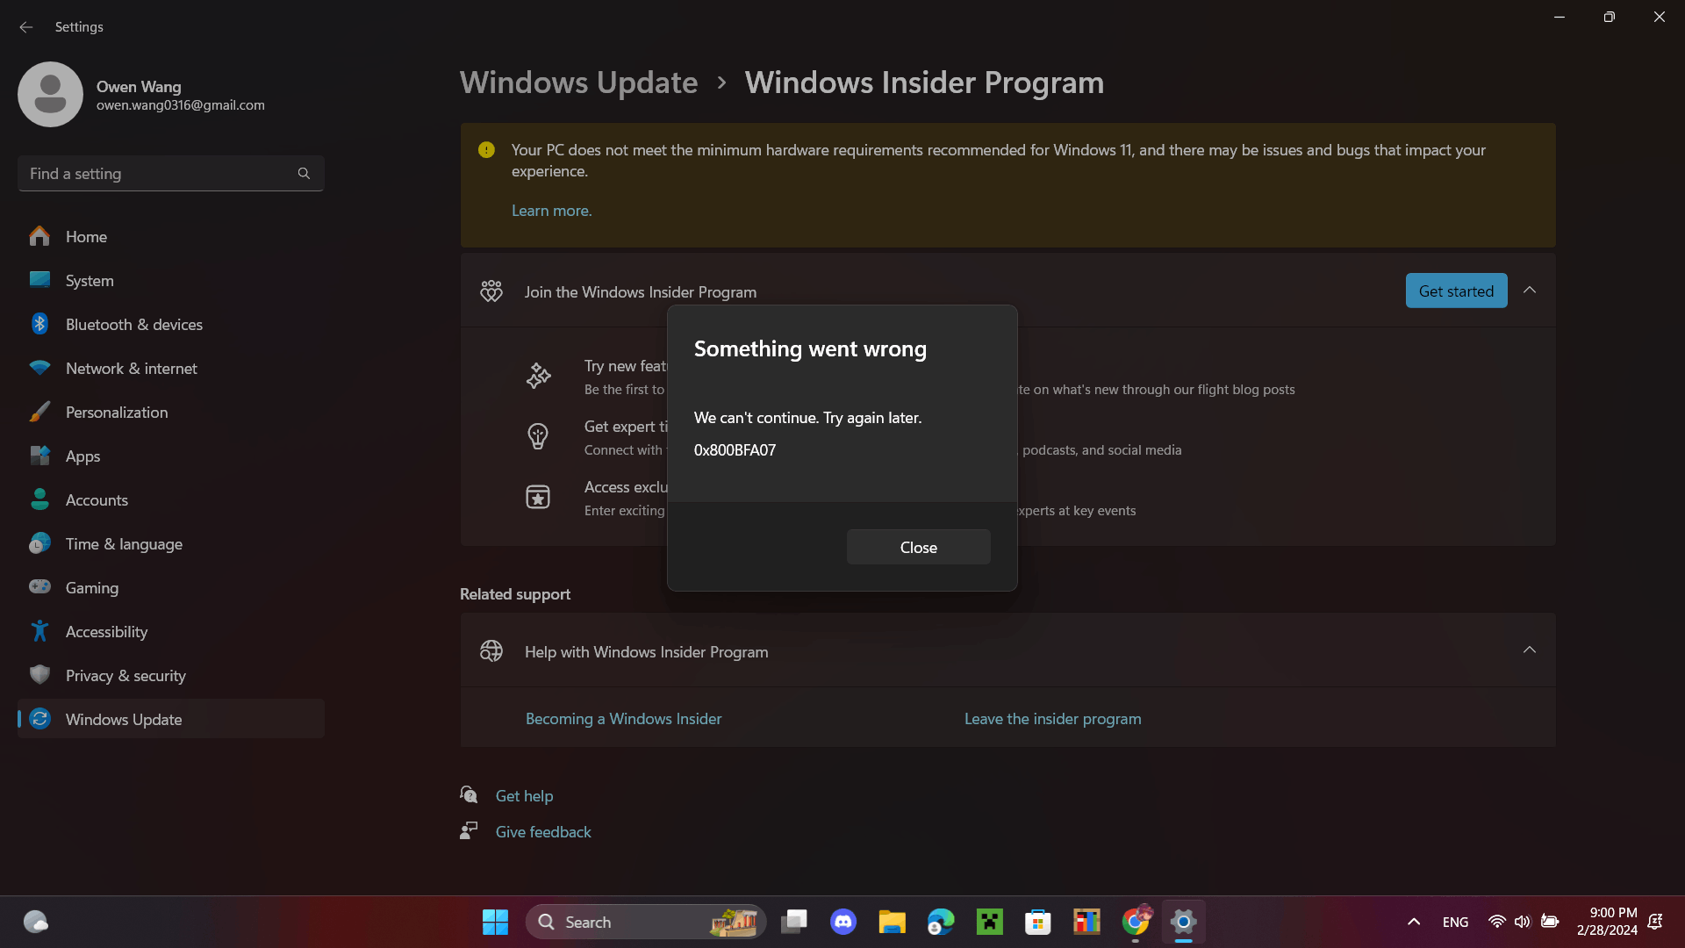Click the taskbar Search box
This screenshot has width=1685, height=948.
coord(646,922)
